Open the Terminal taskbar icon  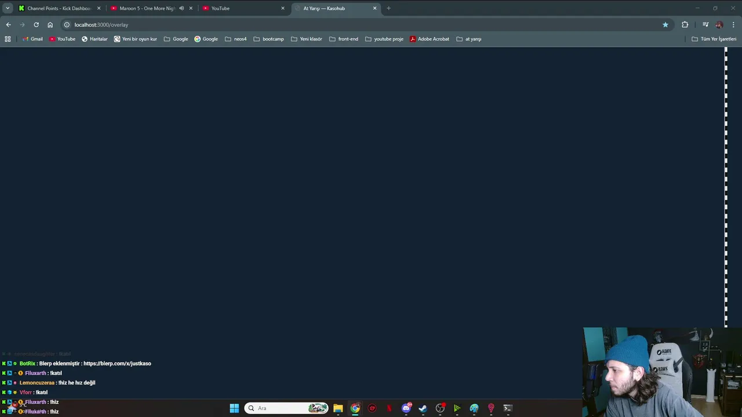[x=508, y=408]
